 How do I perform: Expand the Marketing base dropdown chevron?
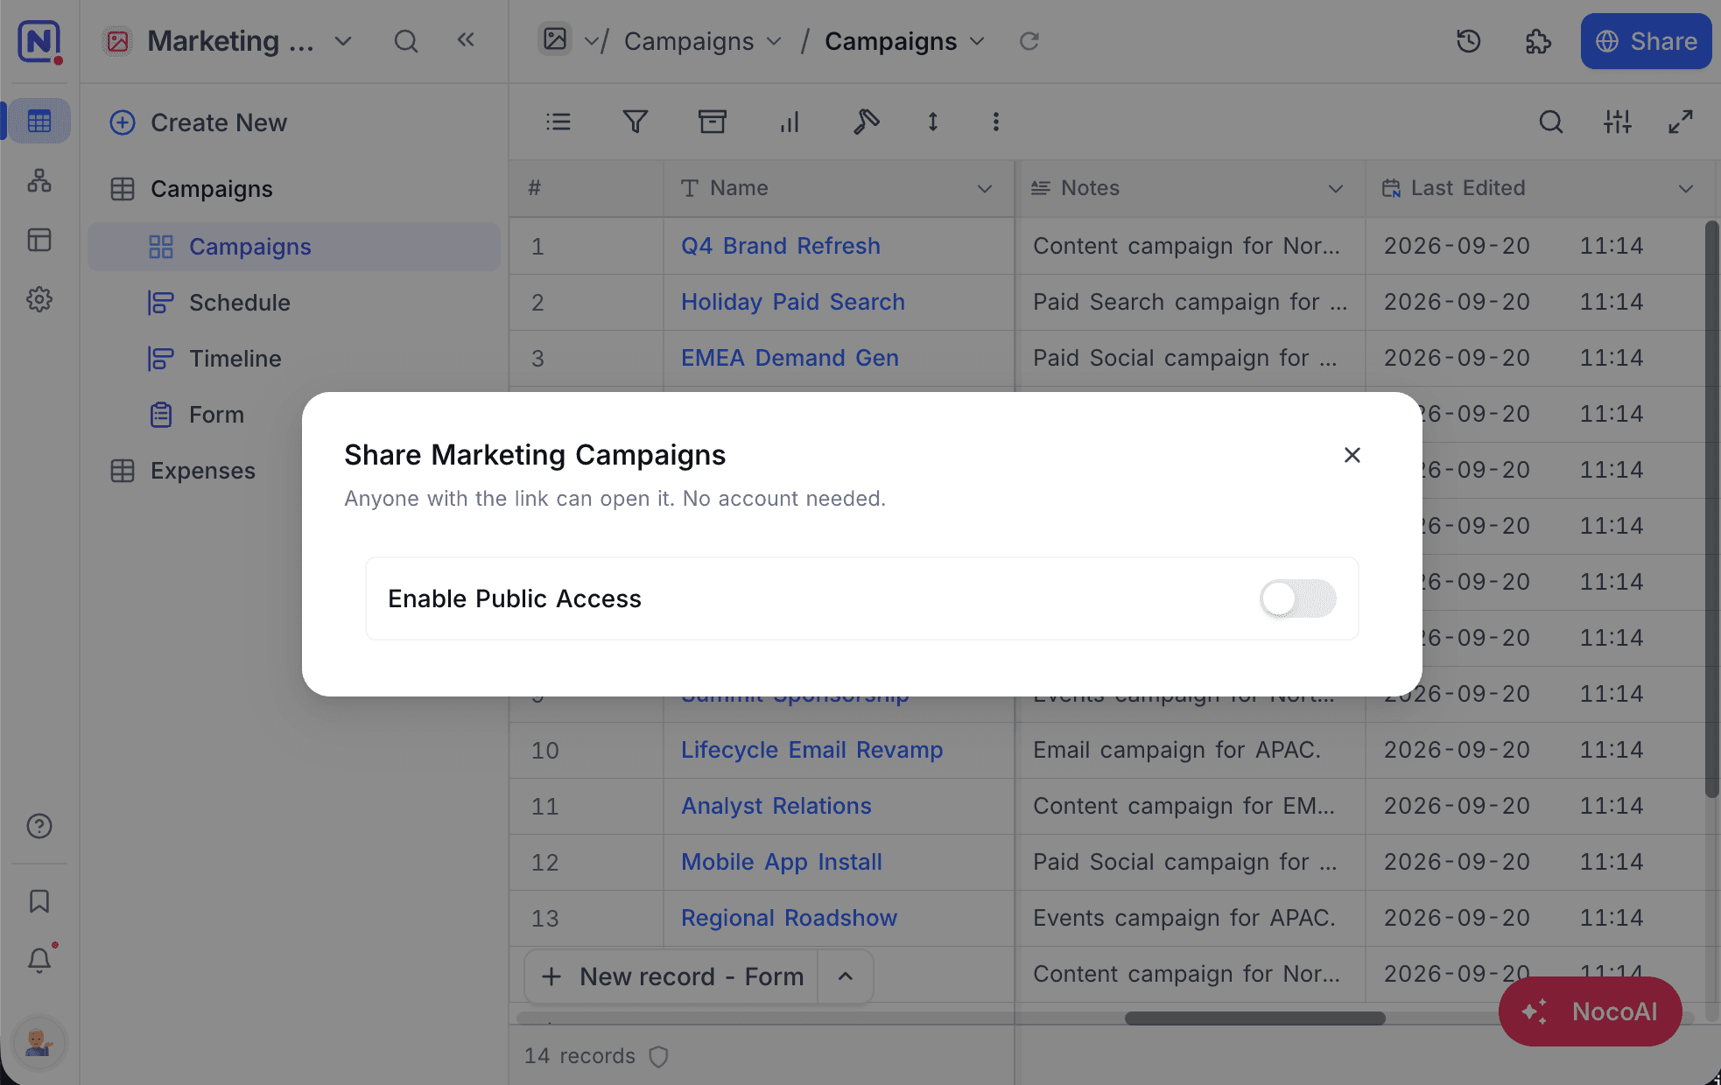343,41
